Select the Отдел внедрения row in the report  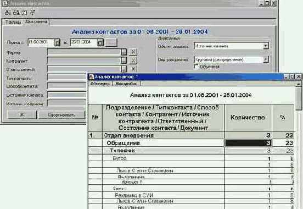[191, 135]
